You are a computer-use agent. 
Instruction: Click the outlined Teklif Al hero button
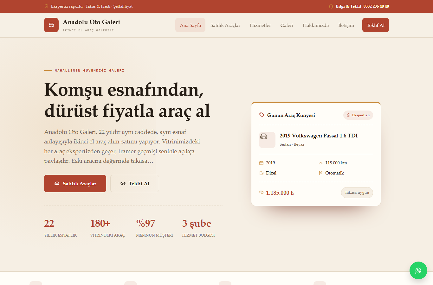click(135, 183)
